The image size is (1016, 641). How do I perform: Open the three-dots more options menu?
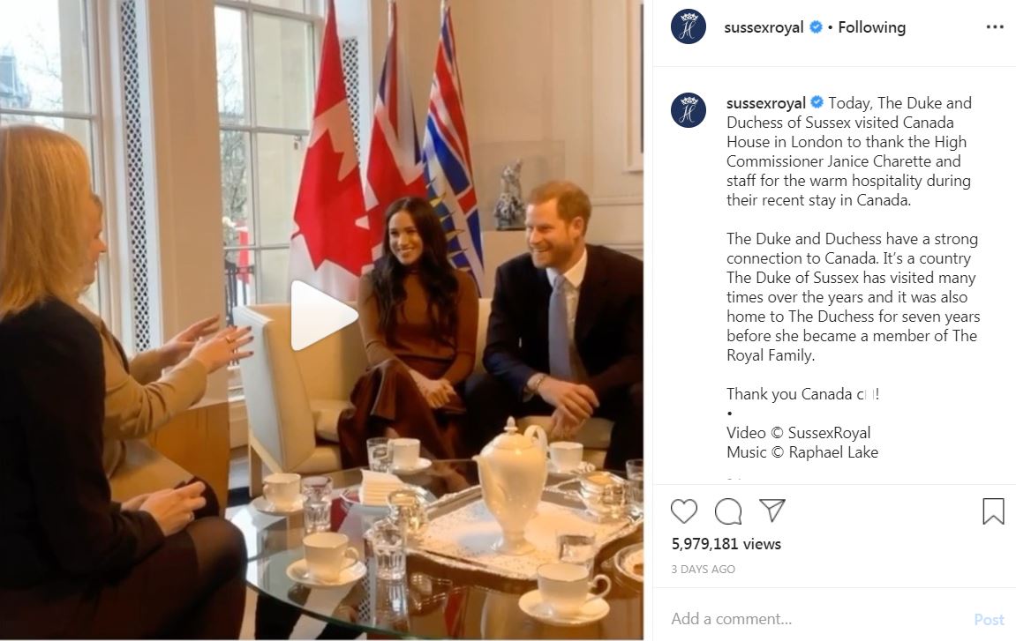995,27
